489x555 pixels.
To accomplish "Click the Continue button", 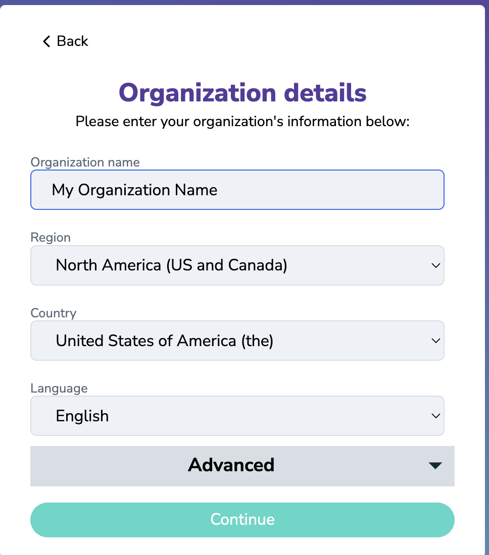I will tap(242, 520).
